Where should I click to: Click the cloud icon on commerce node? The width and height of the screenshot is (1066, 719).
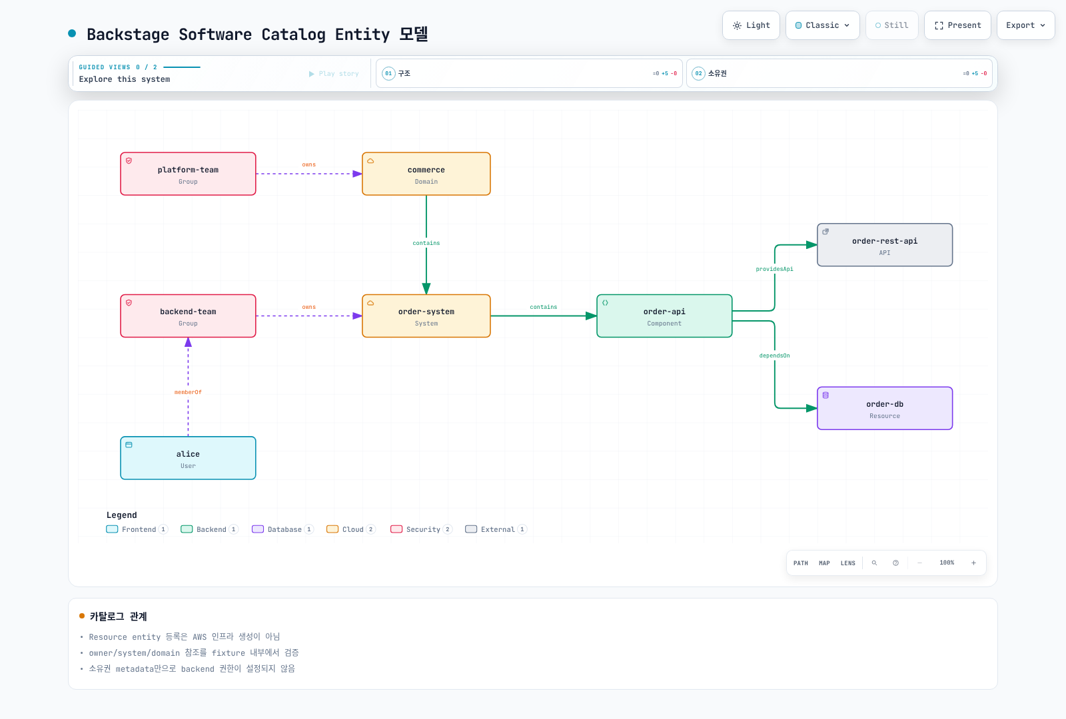(x=370, y=161)
